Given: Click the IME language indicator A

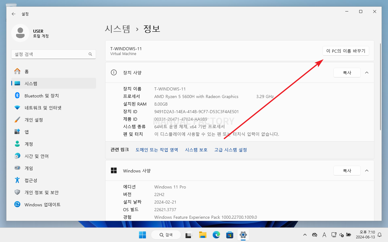Looking at the screenshot, I should click(x=324, y=235).
